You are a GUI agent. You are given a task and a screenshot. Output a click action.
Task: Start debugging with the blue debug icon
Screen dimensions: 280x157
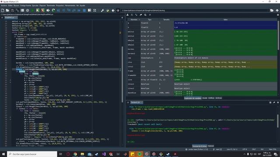pos(58,10)
